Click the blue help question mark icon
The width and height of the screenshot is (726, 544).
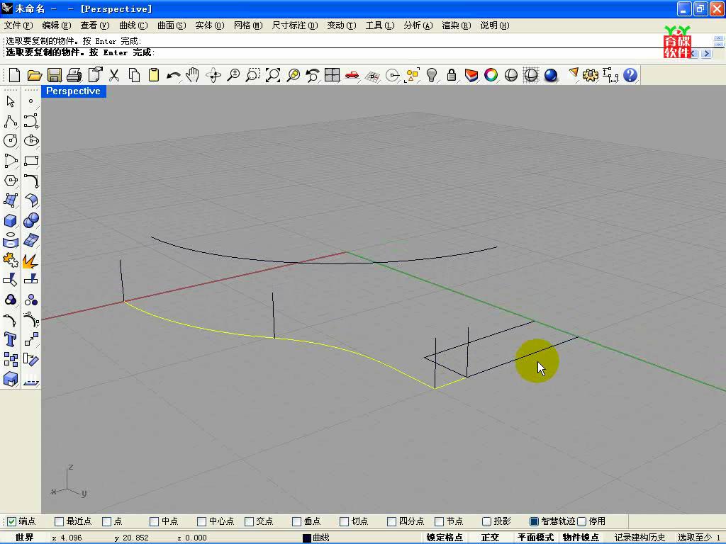tap(630, 75)
